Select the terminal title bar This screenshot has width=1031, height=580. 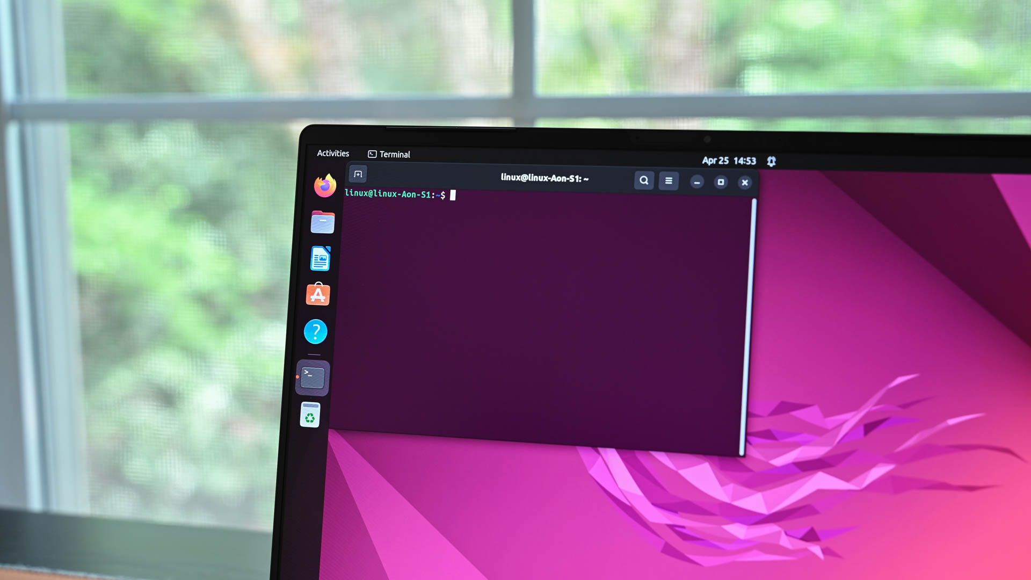(545, 177)
